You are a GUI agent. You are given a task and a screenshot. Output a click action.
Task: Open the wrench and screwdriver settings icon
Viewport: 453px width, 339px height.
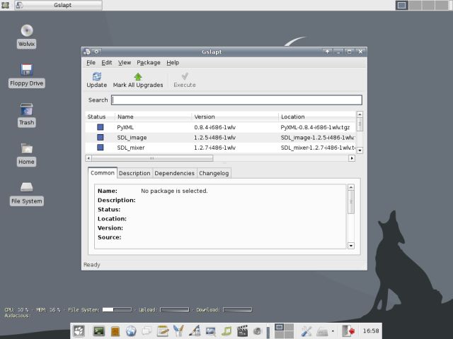(x=306, y=331)
